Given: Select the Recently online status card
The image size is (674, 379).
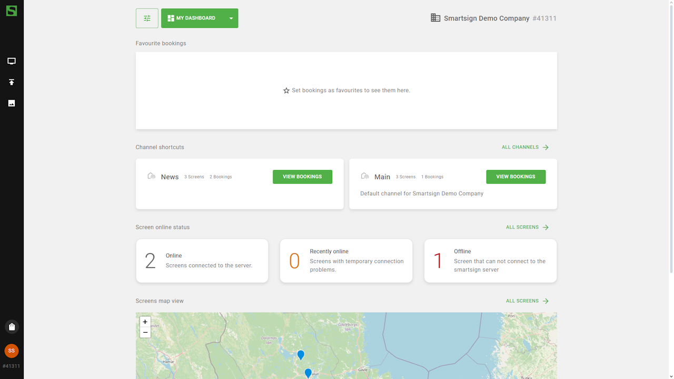Looking at the screenshot, I should [346, 261].
